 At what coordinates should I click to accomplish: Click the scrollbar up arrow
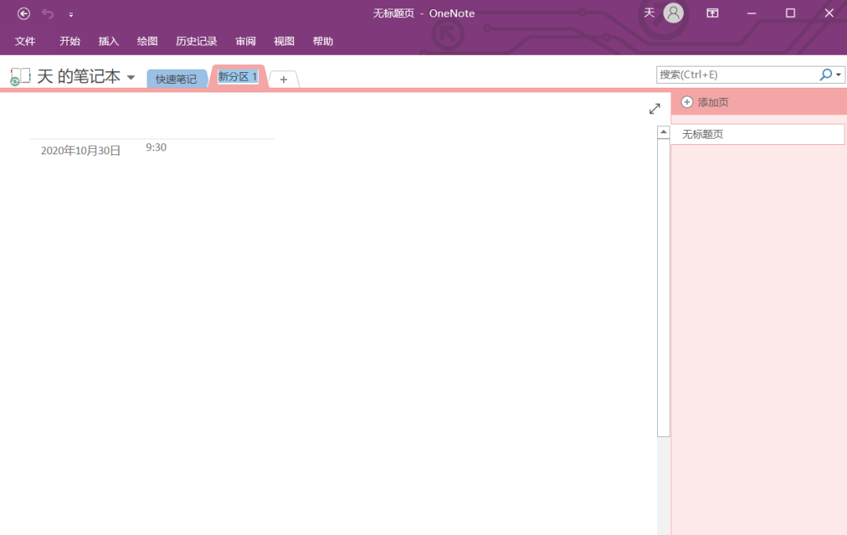(663, 132)
